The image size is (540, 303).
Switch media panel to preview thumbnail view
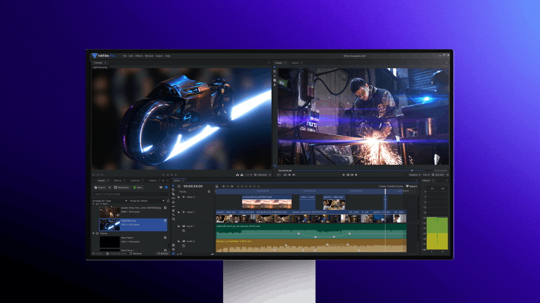[x=166, y=188]
